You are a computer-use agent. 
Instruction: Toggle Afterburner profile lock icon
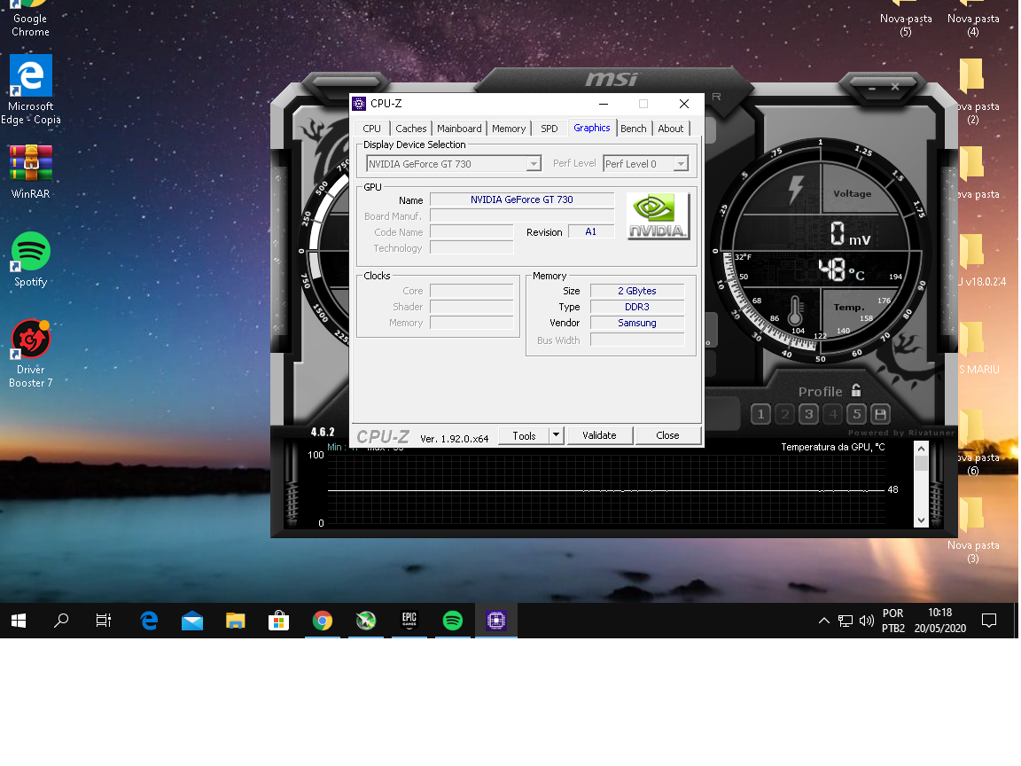[856, 391]
